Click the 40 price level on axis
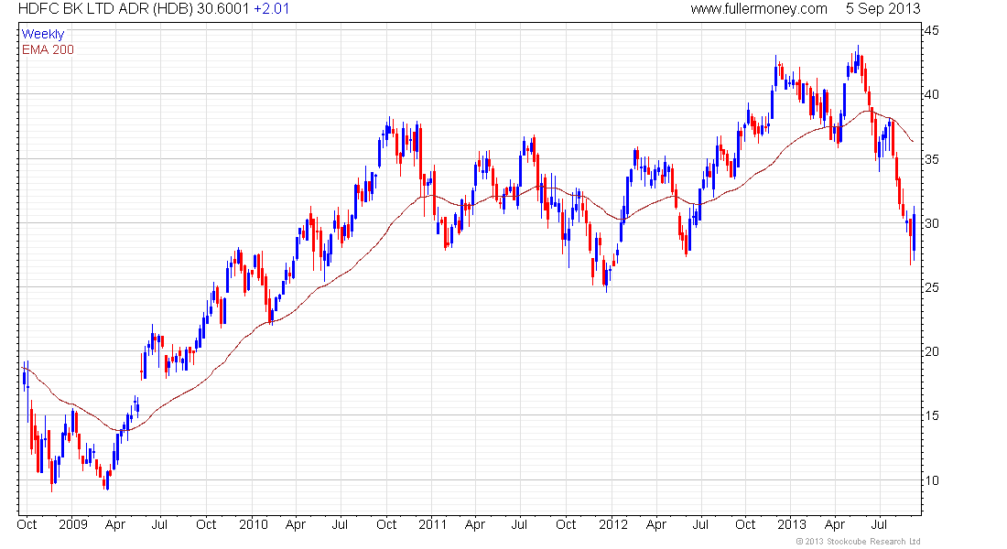Screen dimensions: 1007x549 click(930, 95)
